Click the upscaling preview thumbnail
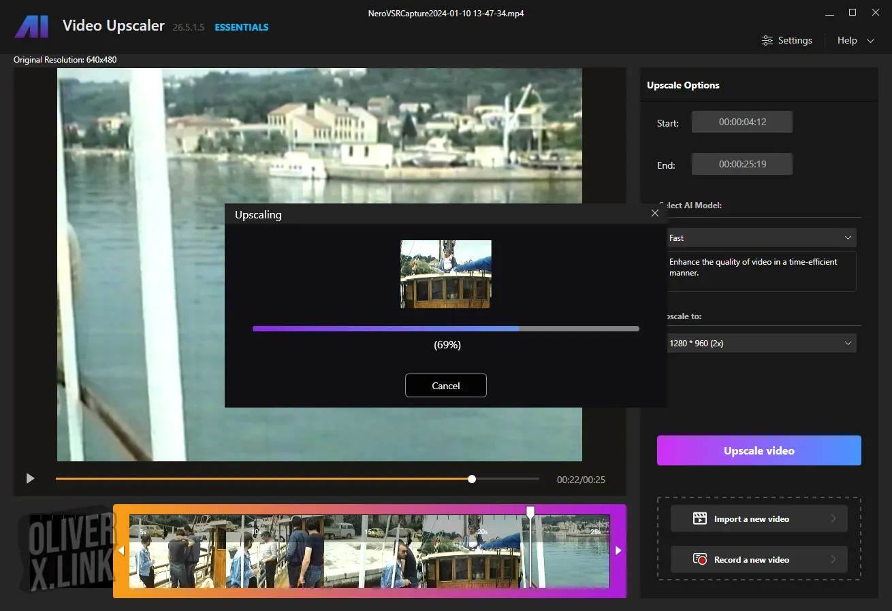The height and width of the screenshot is (611, 892). (x=445, y=274)
